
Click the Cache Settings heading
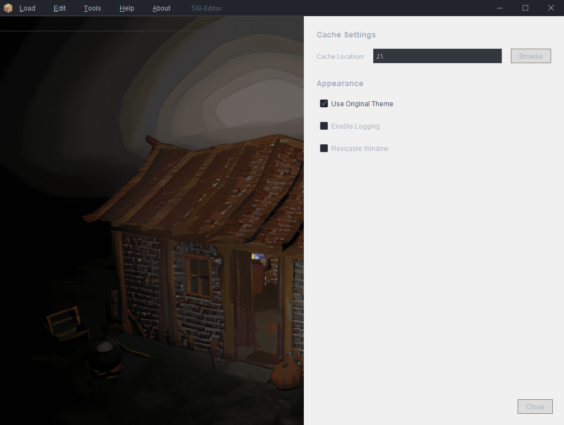coord(346,35)
